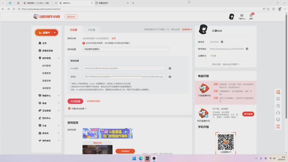Copy the room URL using its copy icon
This screenshot has width=288, height=162.
click(x=247, y=49)
